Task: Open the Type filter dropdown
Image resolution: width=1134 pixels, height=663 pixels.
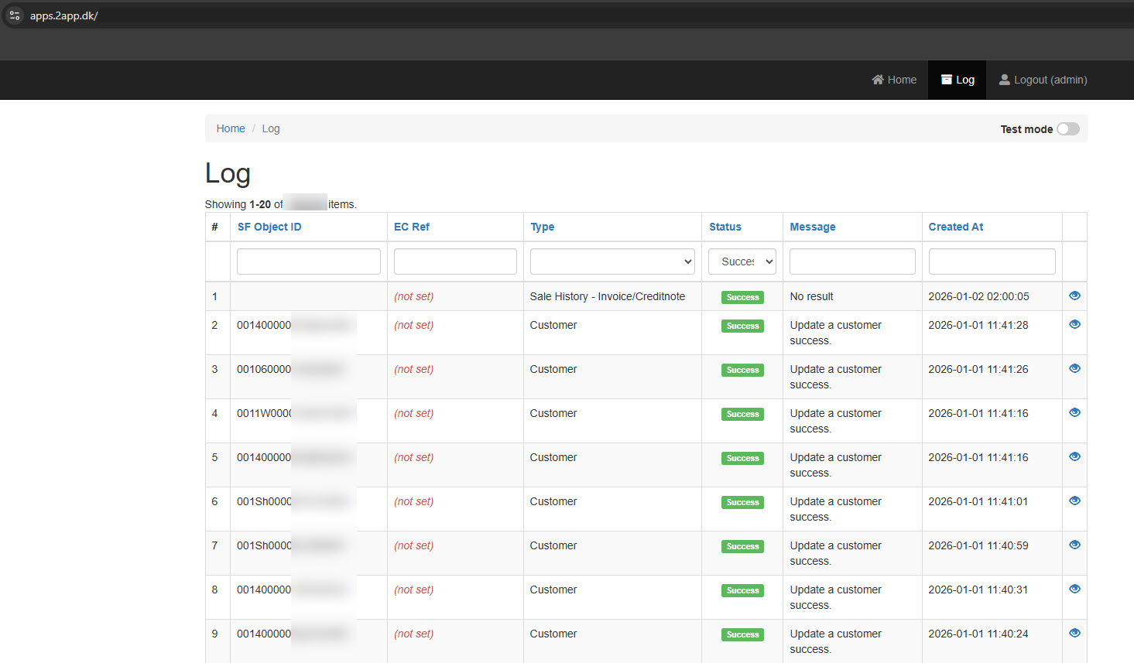Action: (x=612, y=261)
